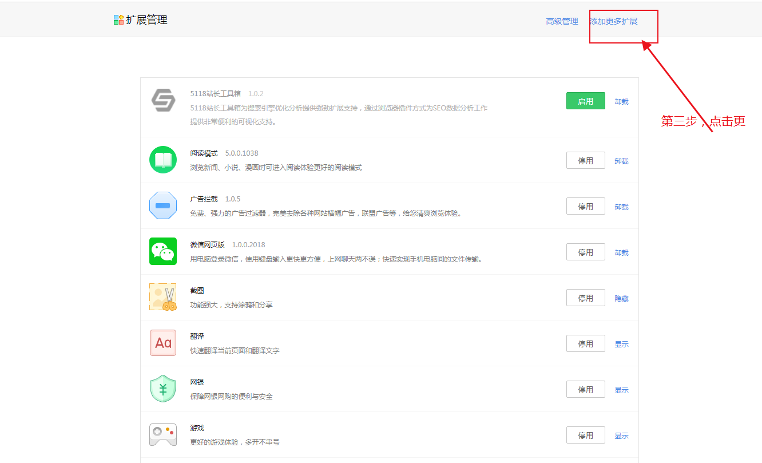Click the 微信网页版 description about 用电脑登录微信
The width and height of the screenshot is (762, 463).
click(x=336, y=259)
